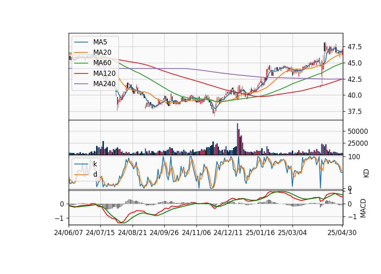
Task: Click the 50000 volume axis label
Action: pos(358,131)
